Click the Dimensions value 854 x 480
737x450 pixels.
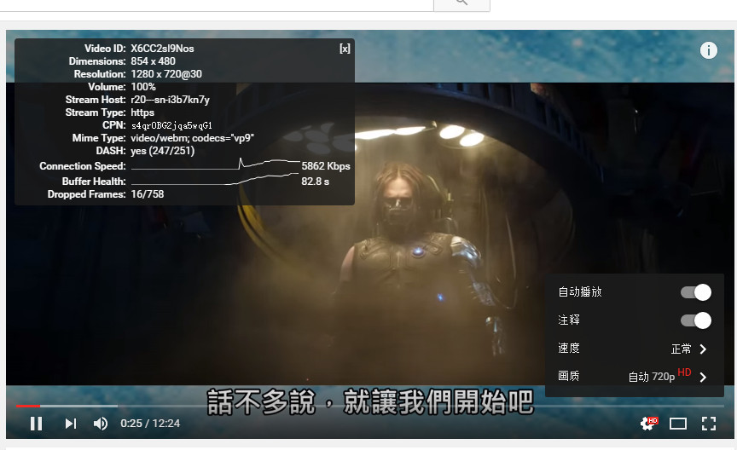[x=153, y=61]
